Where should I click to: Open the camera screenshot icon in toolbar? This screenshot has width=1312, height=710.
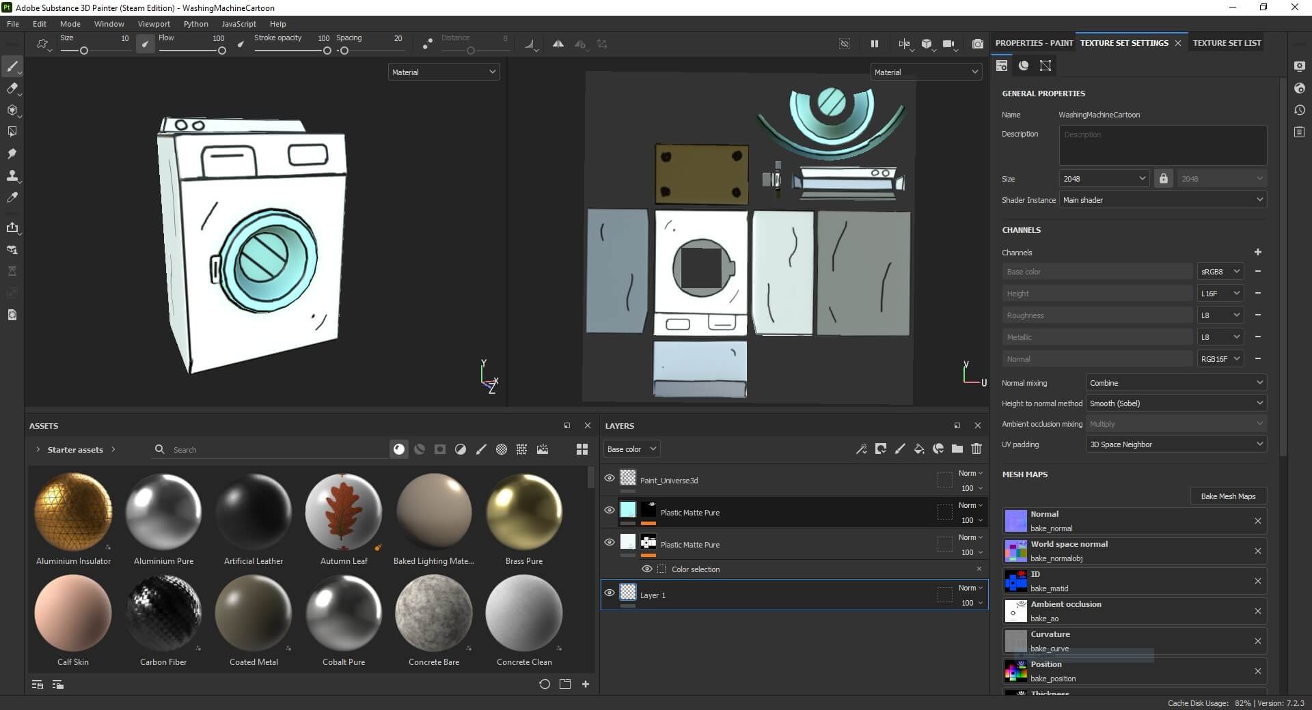click(x=978, y=44)
